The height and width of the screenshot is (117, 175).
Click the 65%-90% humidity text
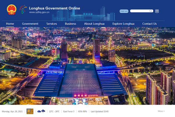[83, 111]
